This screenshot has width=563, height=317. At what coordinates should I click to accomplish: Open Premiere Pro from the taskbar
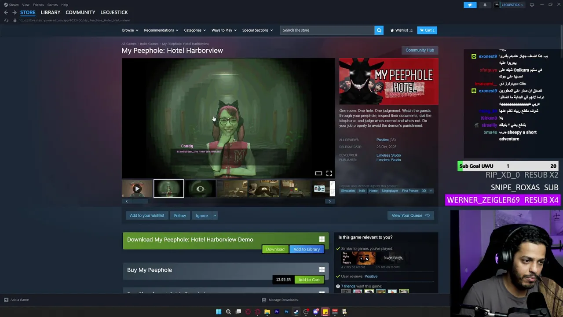click(277, 312)
